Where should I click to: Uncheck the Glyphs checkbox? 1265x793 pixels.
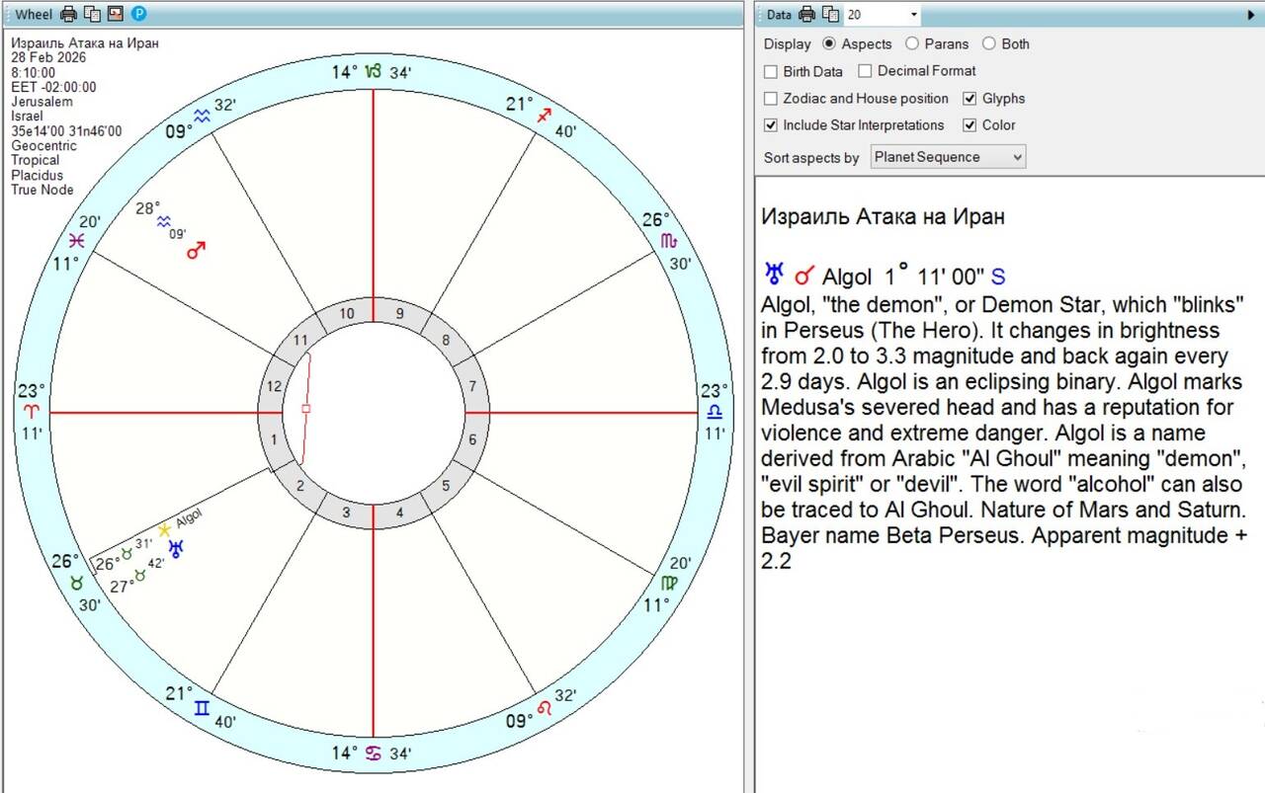(970, 99)
